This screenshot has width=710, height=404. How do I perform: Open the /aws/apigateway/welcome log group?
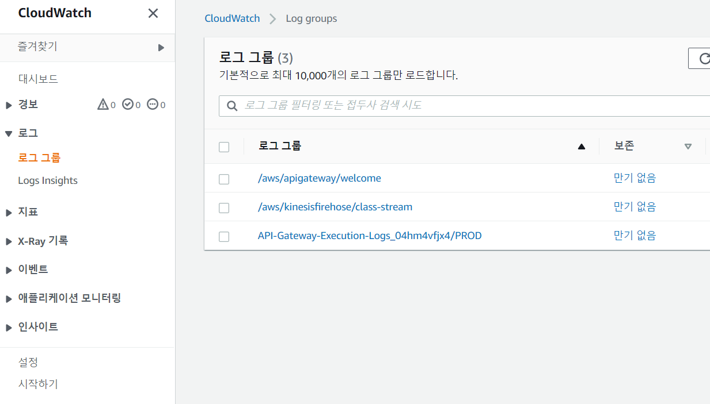click(x=320, y=178)
